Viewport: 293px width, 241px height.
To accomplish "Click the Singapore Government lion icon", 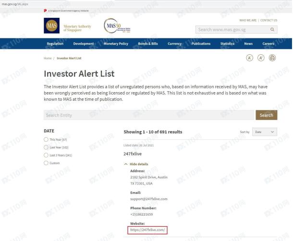I will point(45,11).
